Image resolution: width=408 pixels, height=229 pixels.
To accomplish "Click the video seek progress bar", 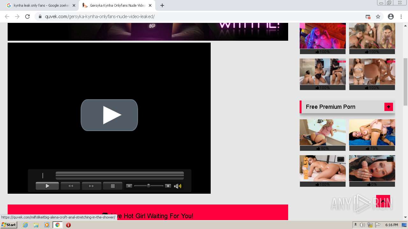I will click(x=120, y=175).
